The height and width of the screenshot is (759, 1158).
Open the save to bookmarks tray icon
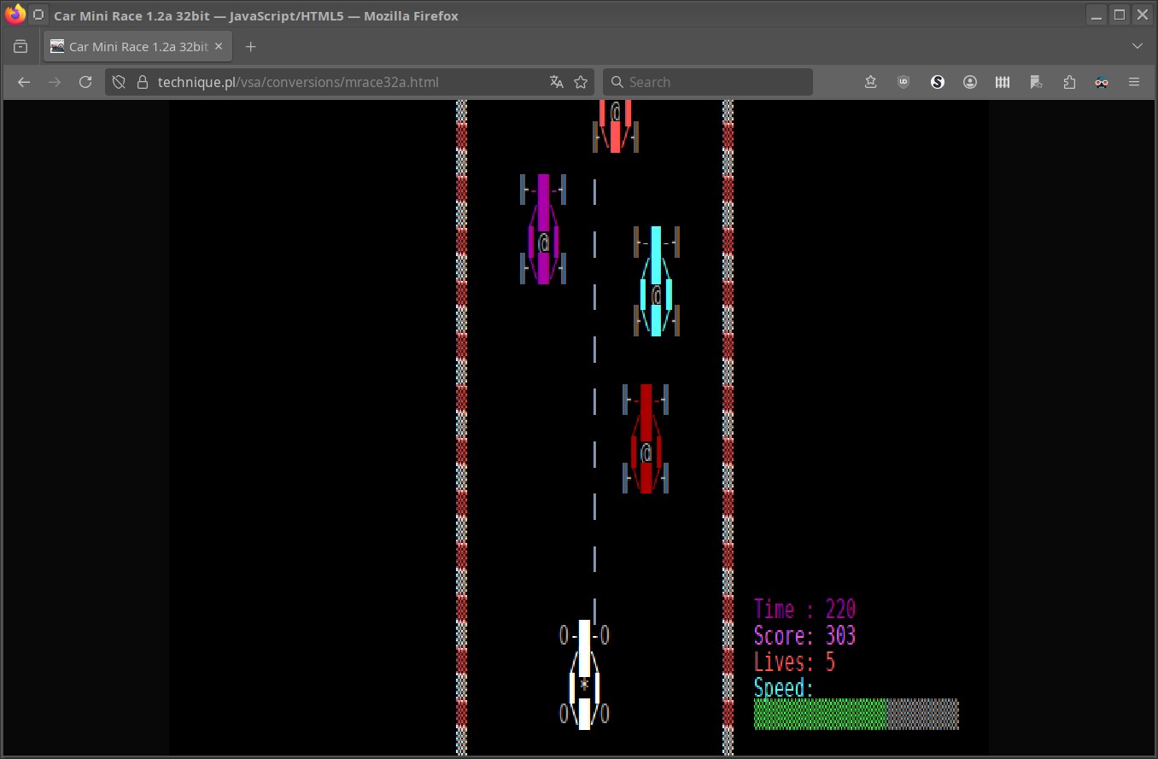[870, 82]
